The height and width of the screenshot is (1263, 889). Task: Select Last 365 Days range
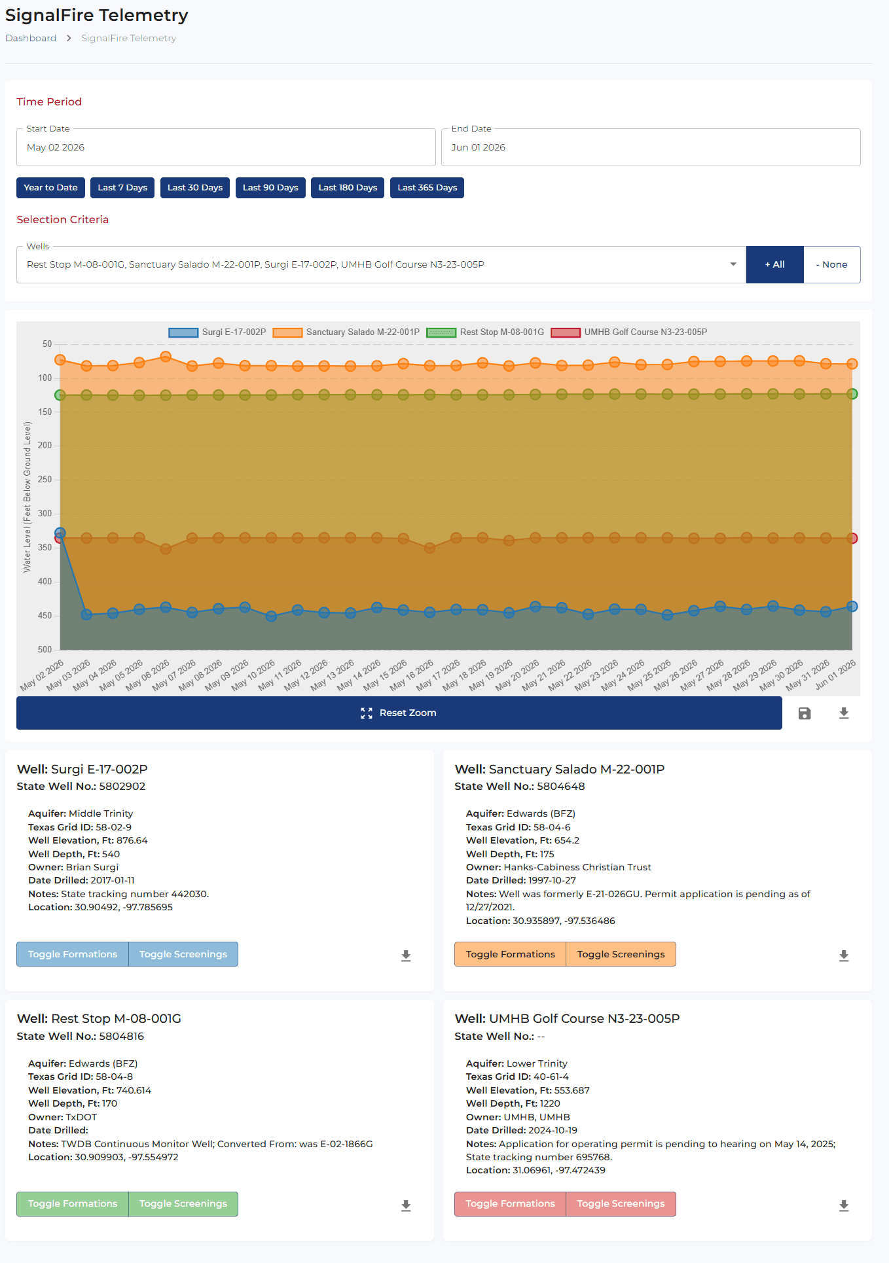pos(427,188)
